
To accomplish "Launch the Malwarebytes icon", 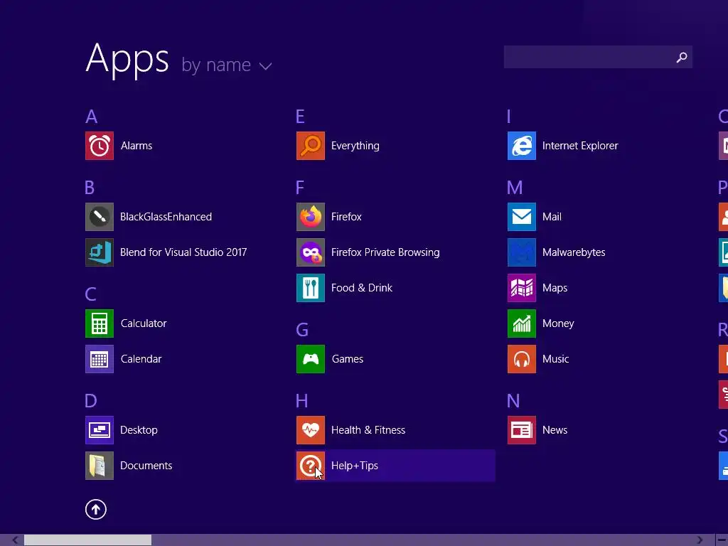I will pyautogui.click(x=522, y=252).
